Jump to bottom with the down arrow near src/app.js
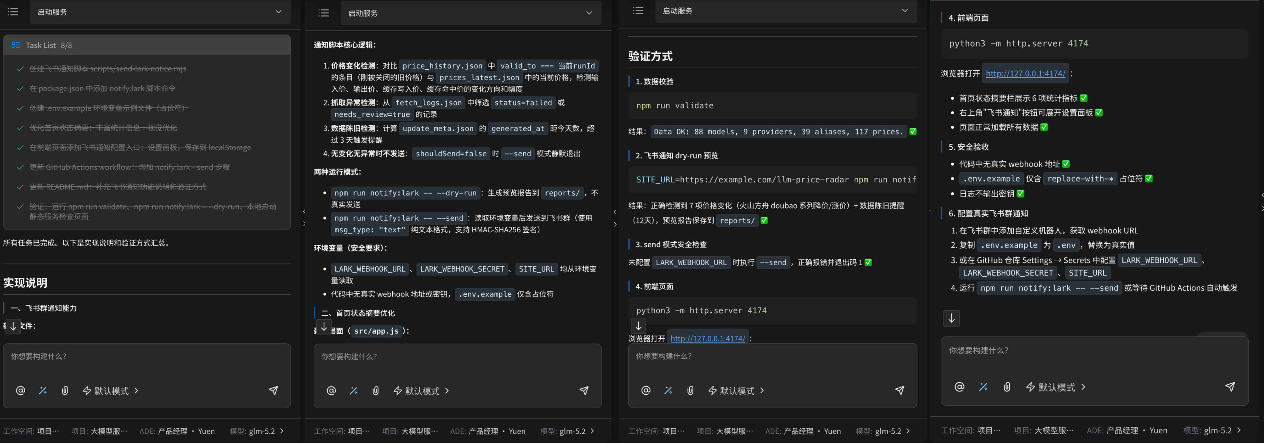 (324, 326)
